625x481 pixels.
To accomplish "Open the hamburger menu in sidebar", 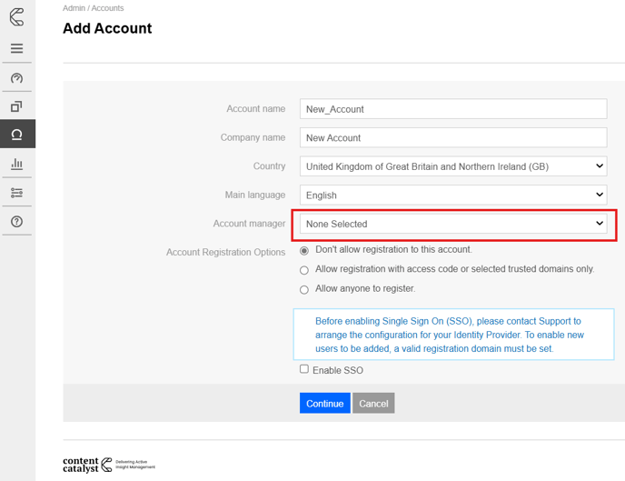I will coord(16,49).
